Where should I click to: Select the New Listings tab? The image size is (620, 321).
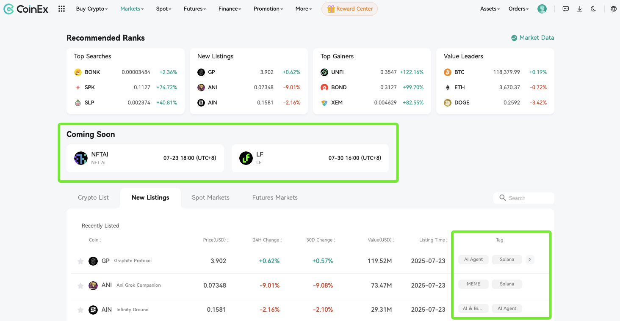150,198
